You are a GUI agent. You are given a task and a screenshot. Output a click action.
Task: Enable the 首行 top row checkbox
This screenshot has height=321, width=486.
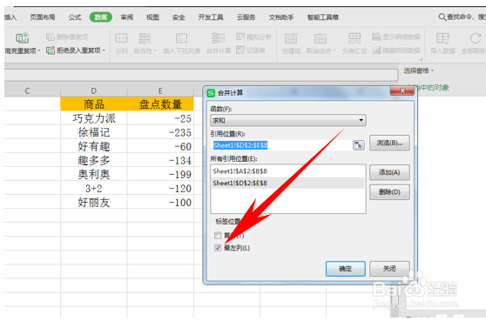tap(218, 235)
